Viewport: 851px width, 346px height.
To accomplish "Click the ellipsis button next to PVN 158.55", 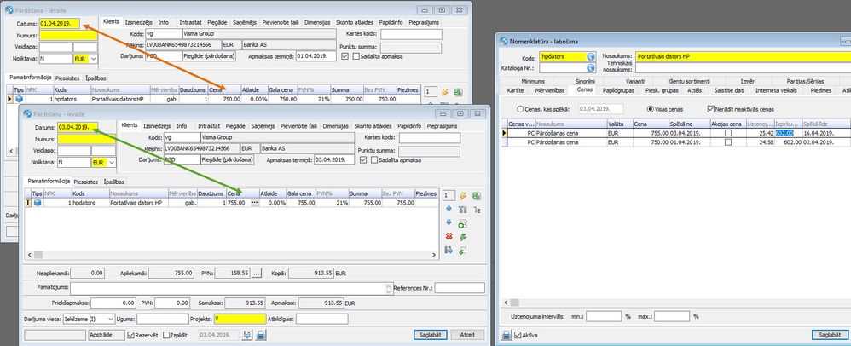I will (x=258, y=274).
